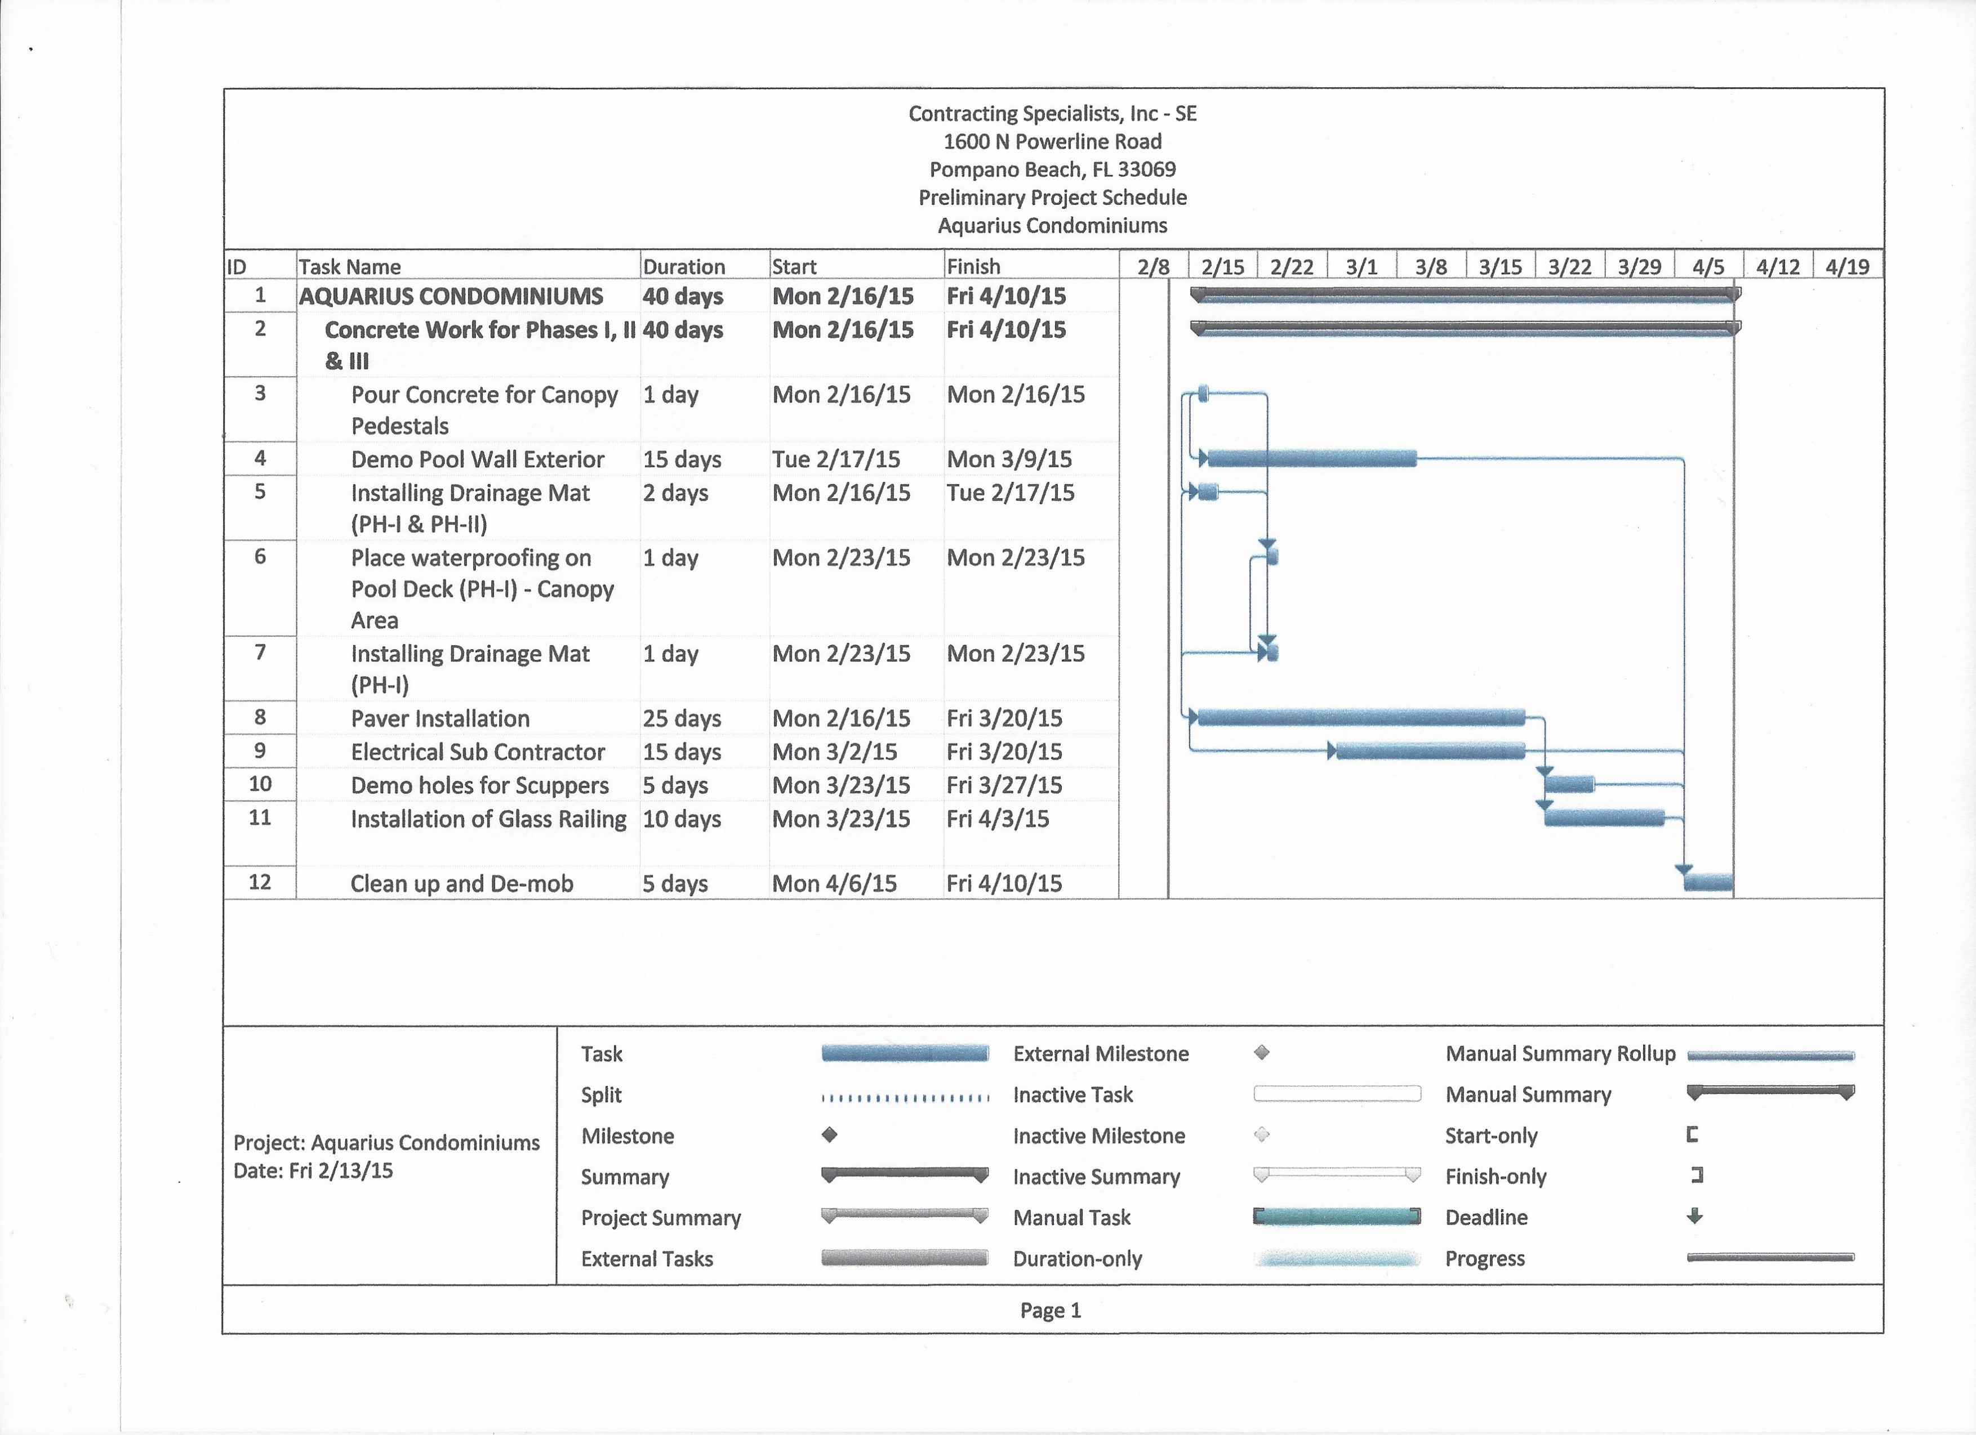Click the Start-only bracket legend icon

pyautogui.click(x=1692, y=1134)
